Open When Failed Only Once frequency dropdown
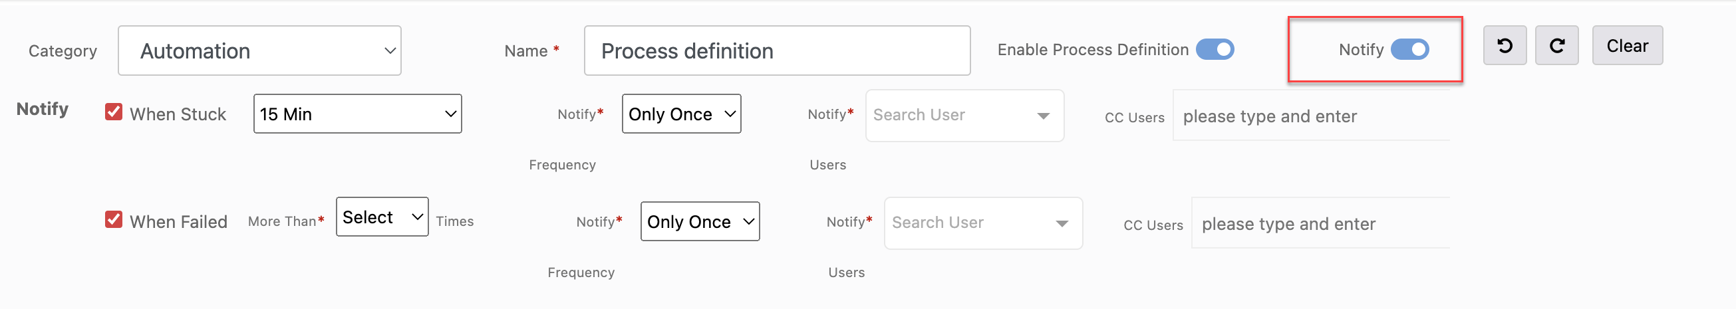The image size is (1736, 309). (700, 221)
